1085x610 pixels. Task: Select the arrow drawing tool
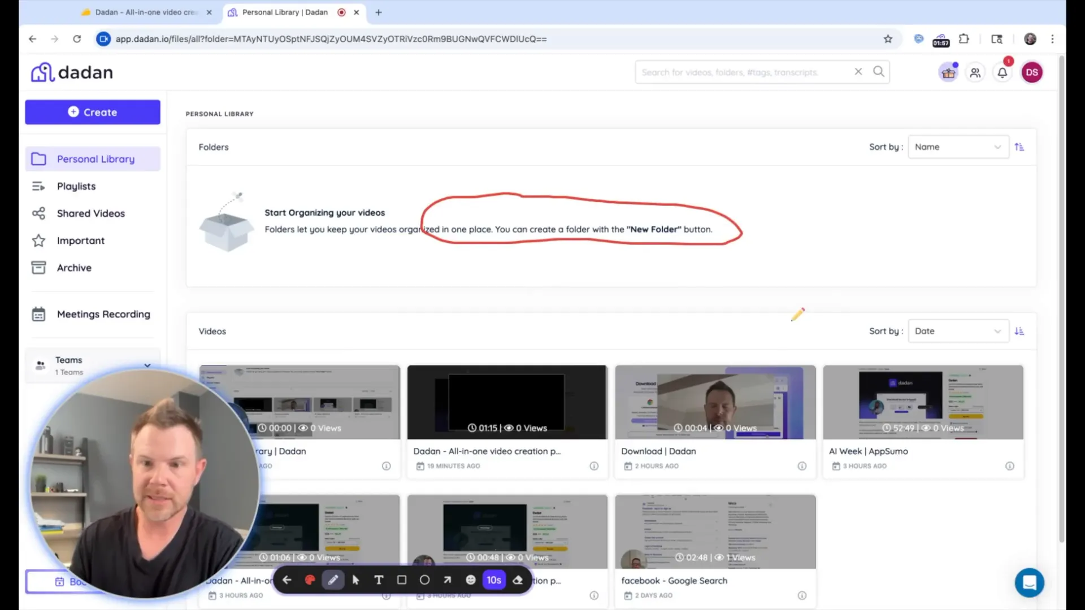coord(448,580)
